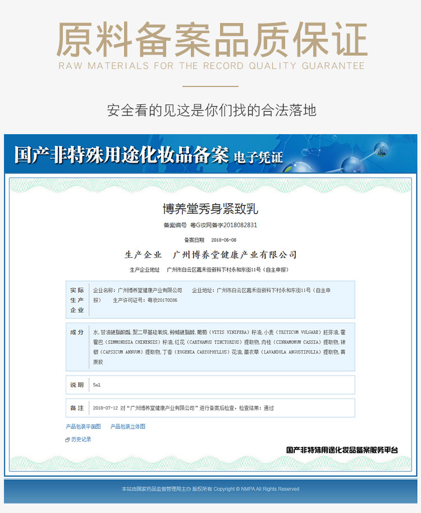
Task: Click the 5ml value in 说明 row
Action: [97, 385]
